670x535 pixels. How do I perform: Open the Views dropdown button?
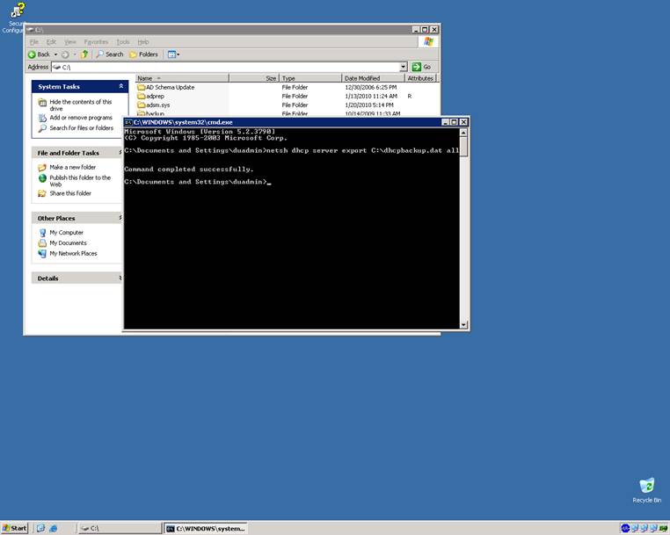(x=173, y=54)
